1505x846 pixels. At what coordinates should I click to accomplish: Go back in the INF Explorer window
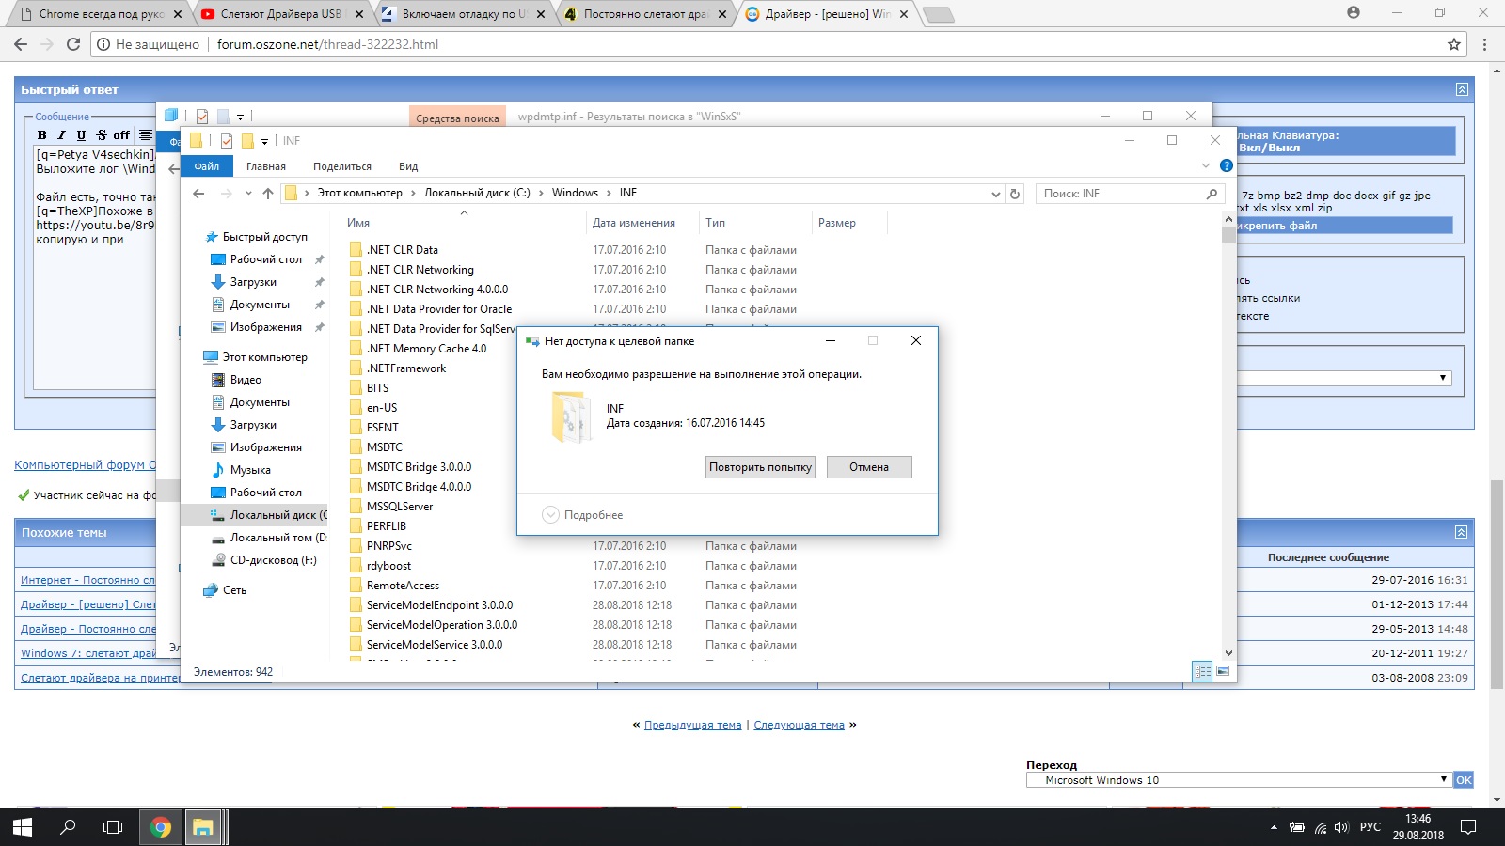(198, 194)
